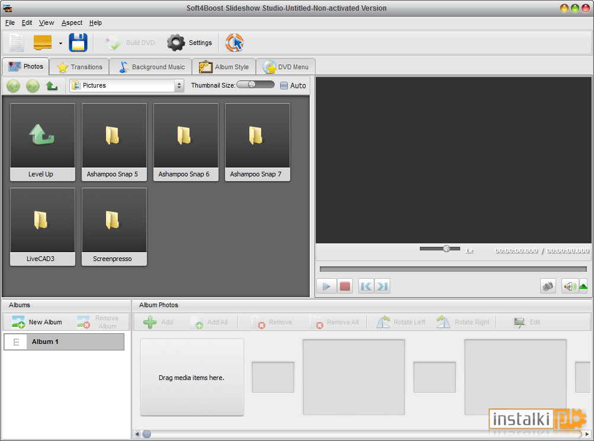Open the dropdown arrow beside open project
This screenshot has height=441, width=594.
(x=60, y=43)
